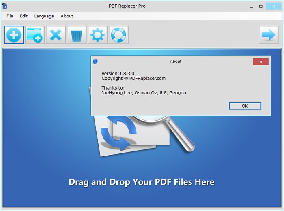Click 'Drag and Drop Your PDF Files Here'
The image size is (284, 211).
point(142,182)
